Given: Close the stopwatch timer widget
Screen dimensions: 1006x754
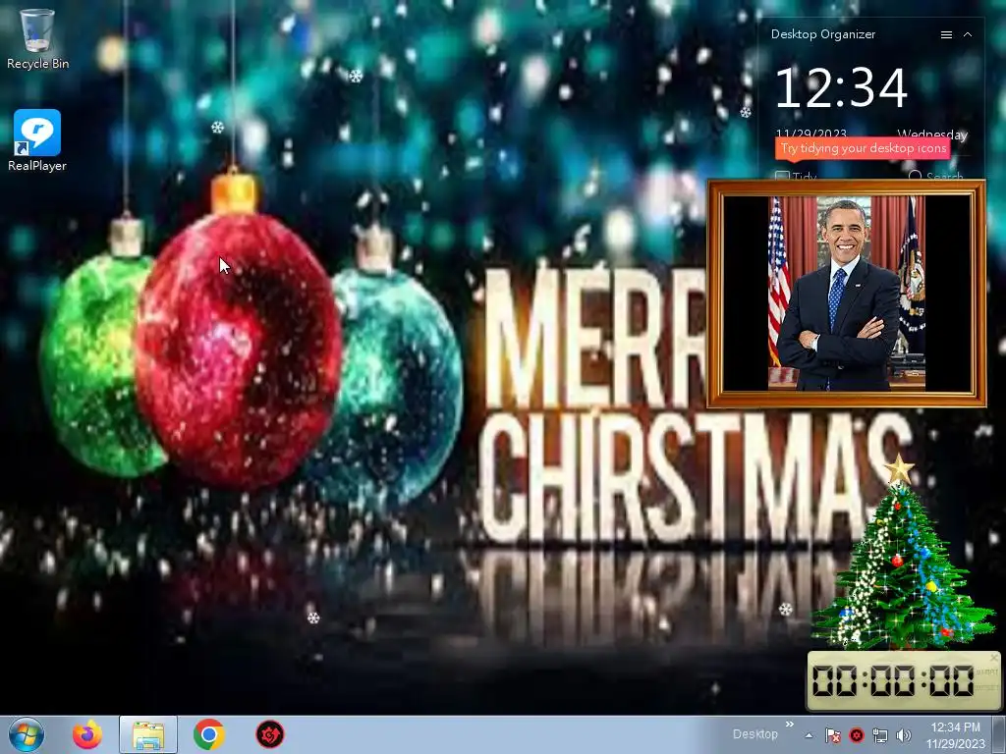Looking at the screenshot, I should coord(994,658).
